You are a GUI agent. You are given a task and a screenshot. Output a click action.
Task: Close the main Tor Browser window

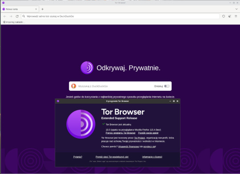click(x=237, y=3)
